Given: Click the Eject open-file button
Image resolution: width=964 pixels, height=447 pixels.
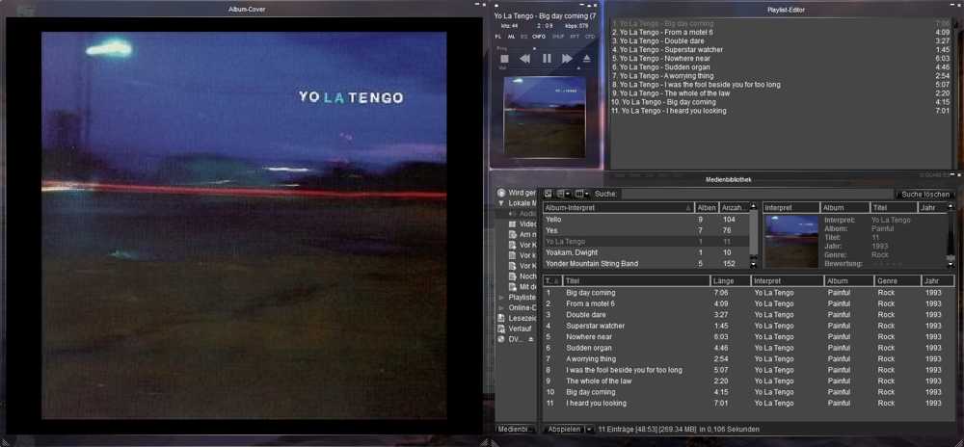Looking at the screenshot, I should tap(587, 59).
